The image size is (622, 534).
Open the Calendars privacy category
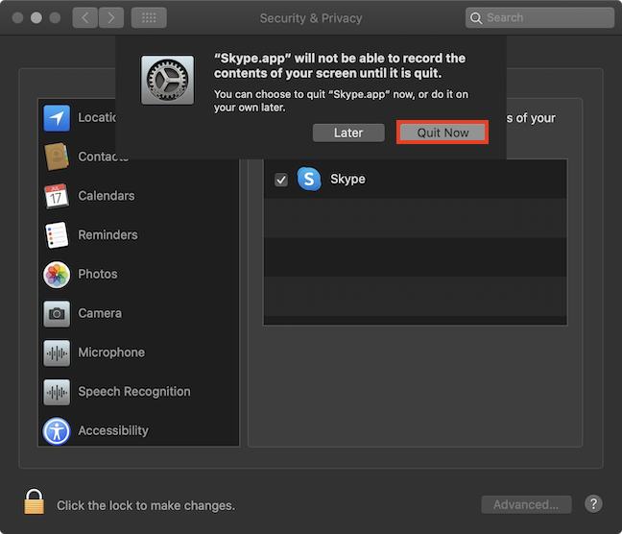tap(138, 196)
